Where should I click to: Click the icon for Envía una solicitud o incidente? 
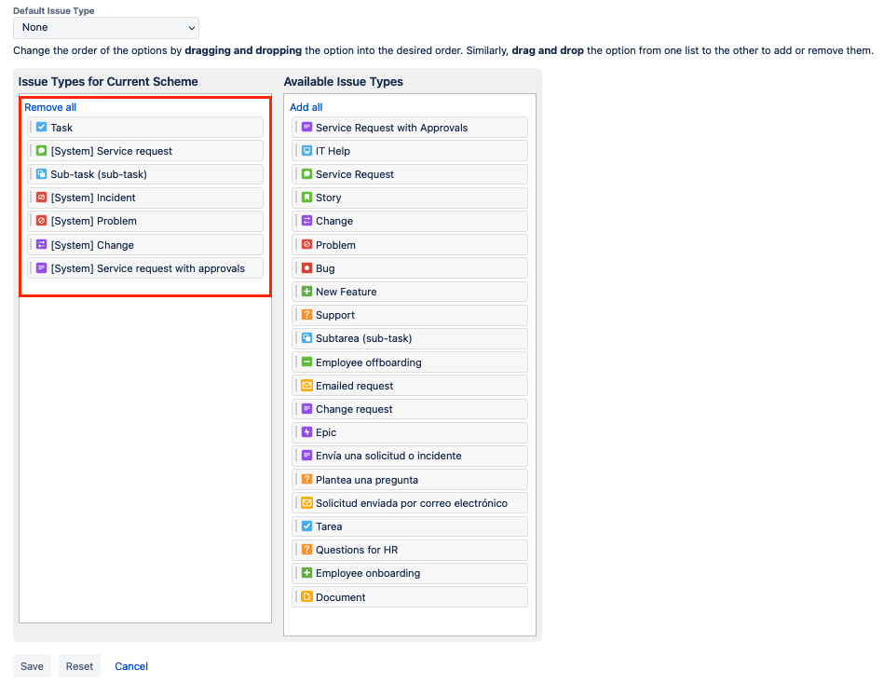click(x=306, y=455)
